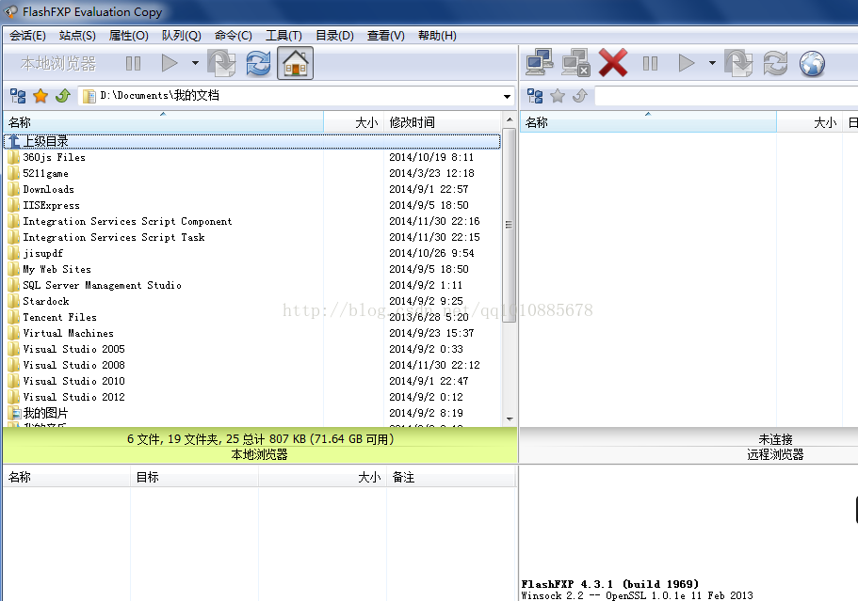Click the local list scrollbar up arrow
The height and width of the screenshot is (601, 858).
tap(510, 119)
